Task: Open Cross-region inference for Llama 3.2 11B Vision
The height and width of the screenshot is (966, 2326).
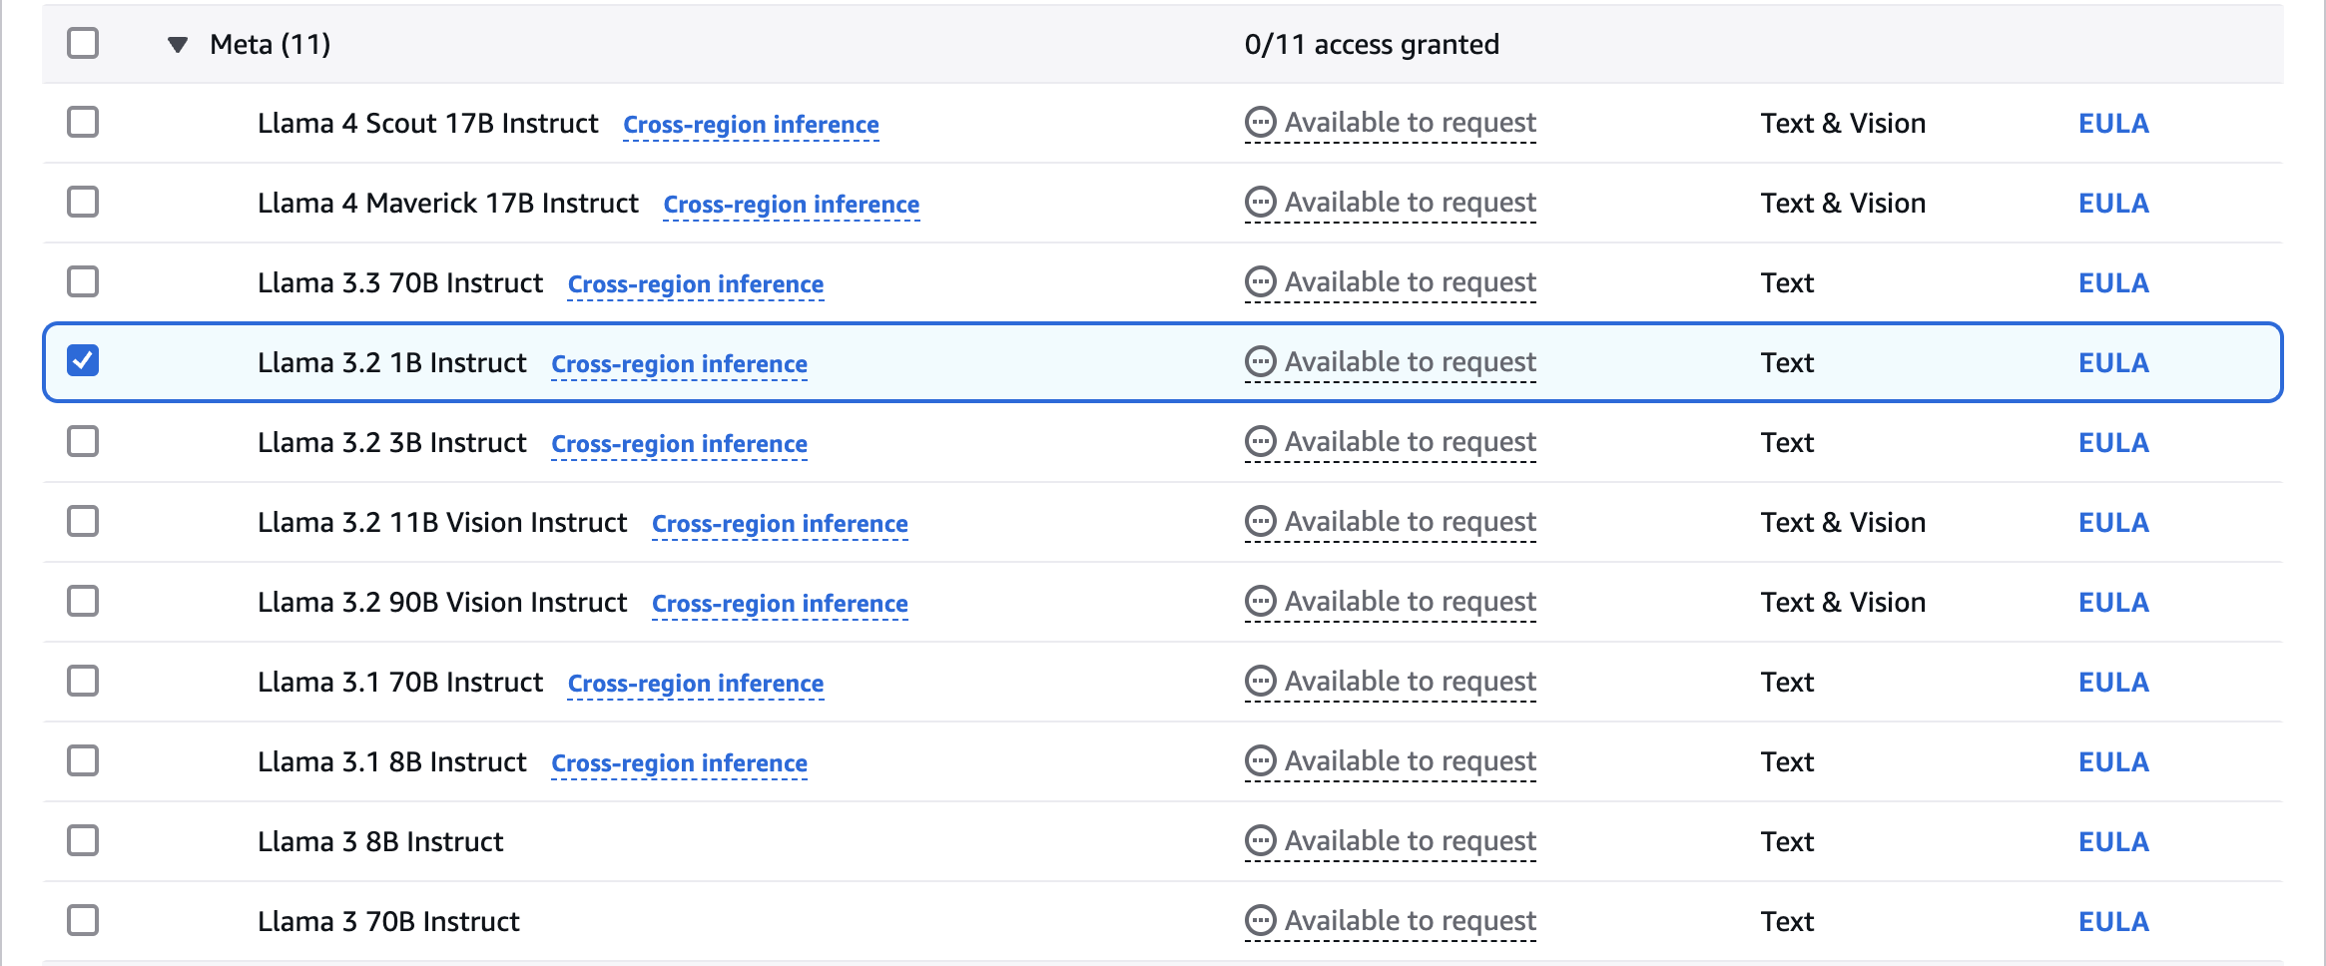Action: click(780, 524)
